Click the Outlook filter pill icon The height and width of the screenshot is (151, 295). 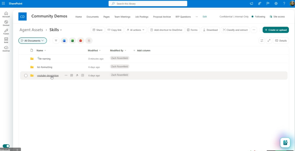click(64, 41)
